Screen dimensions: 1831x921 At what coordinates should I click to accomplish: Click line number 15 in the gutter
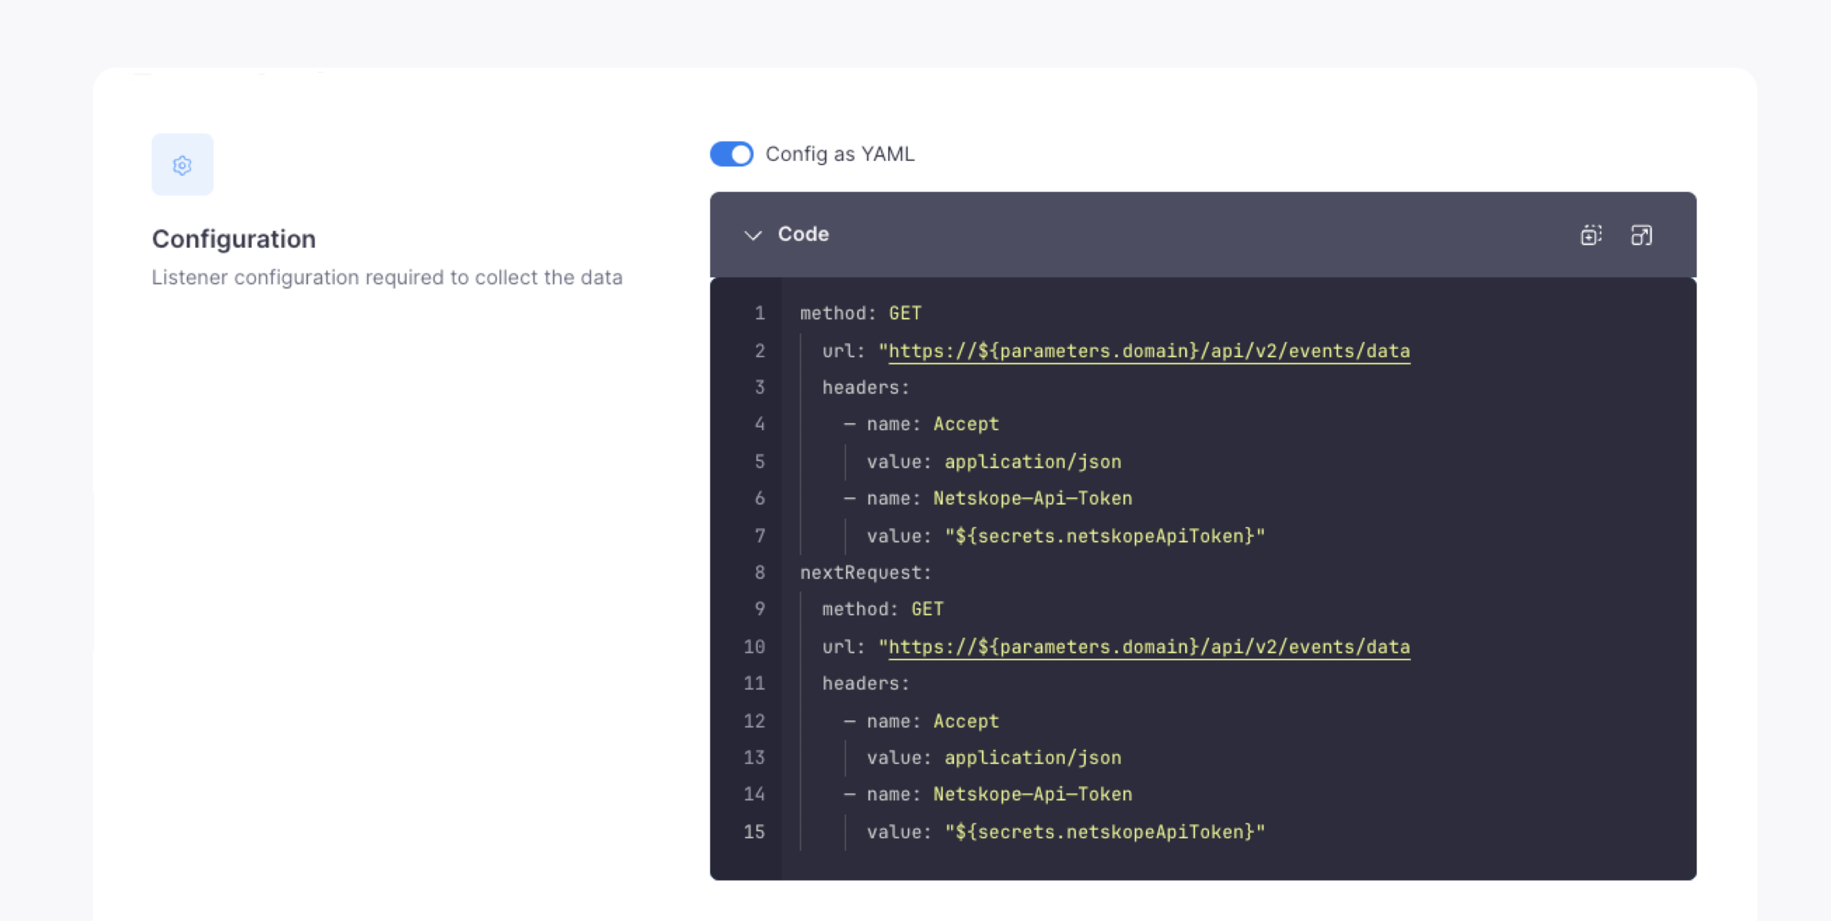(754, 832)
